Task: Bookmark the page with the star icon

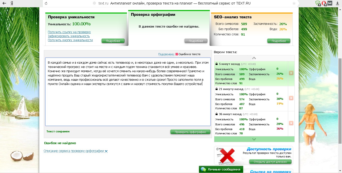Action: click(x=294, y=4)
